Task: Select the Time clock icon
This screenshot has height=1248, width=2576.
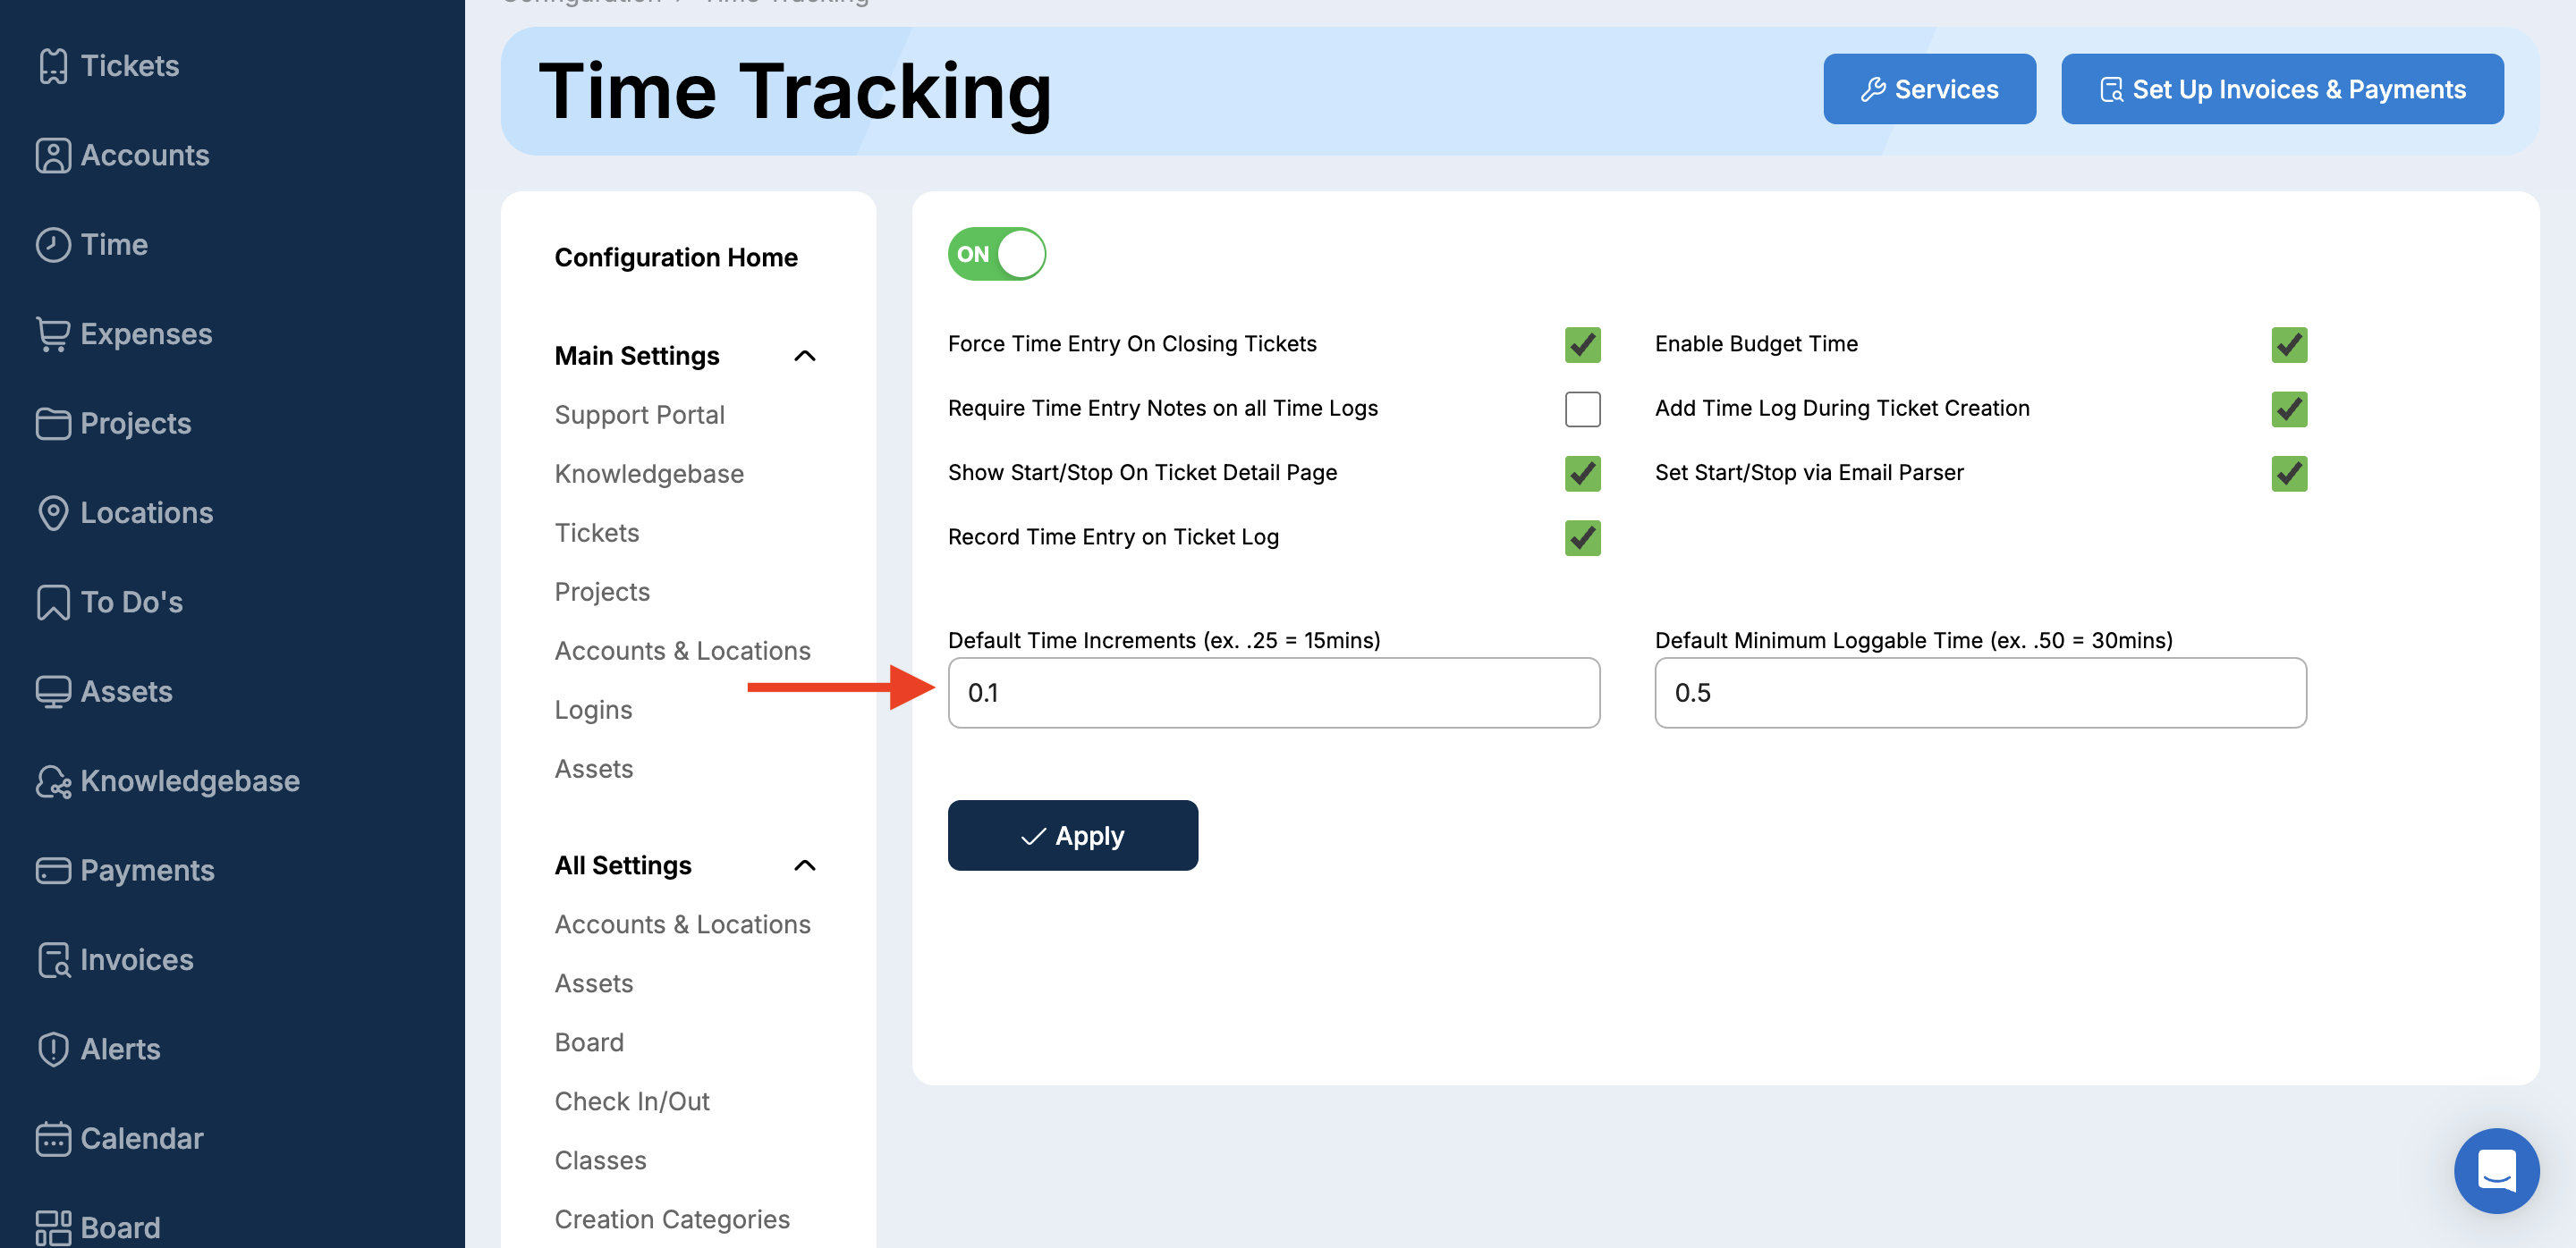Action: [52, 245]
